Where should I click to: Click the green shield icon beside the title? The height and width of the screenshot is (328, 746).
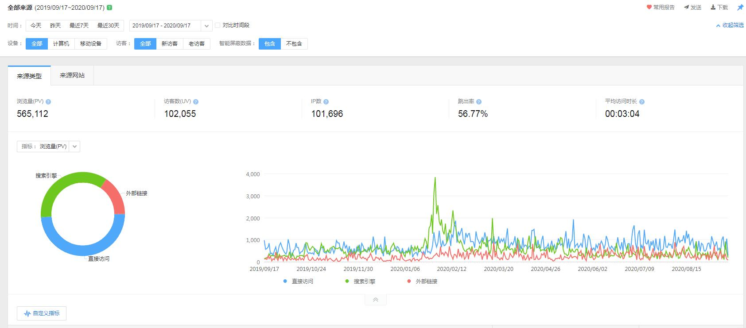[109, 8]
